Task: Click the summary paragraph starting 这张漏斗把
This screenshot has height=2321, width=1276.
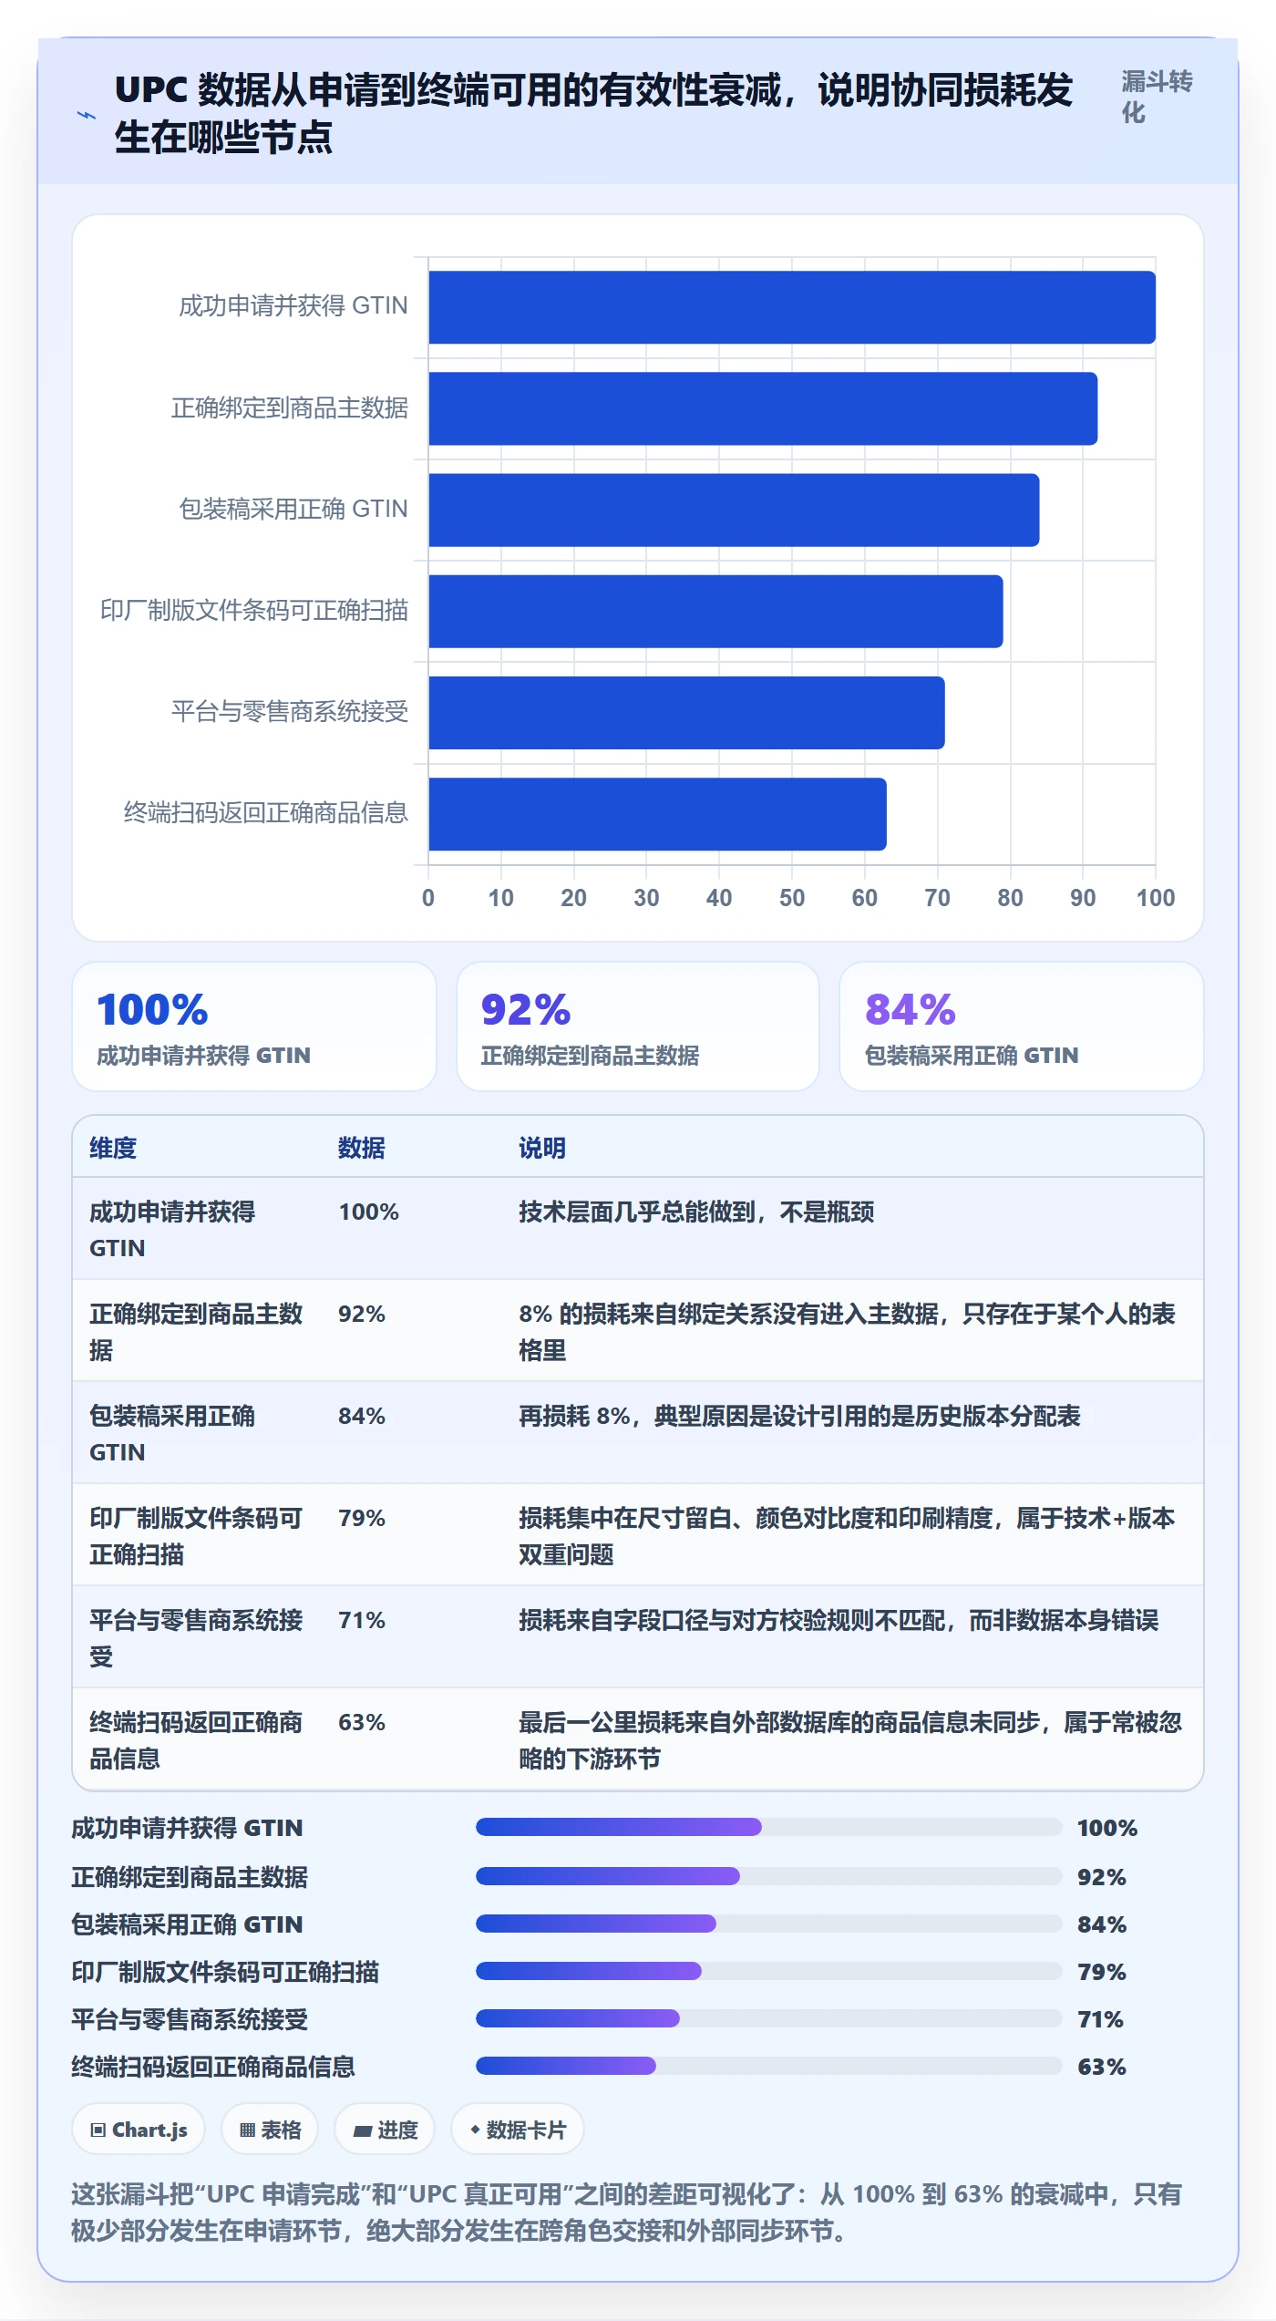Action: click(x=627, y=2213)
